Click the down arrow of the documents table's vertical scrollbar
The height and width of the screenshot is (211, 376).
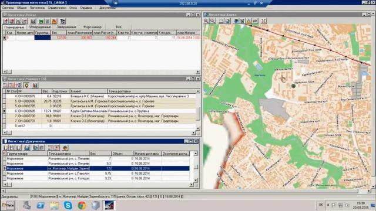pos(196,180)
